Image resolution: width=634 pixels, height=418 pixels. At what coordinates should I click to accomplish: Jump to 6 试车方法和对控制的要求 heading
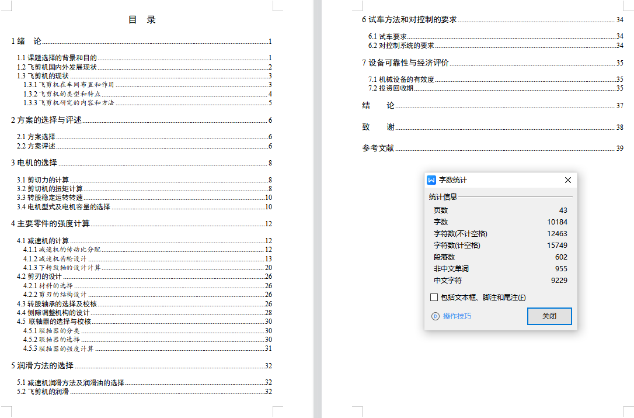tap(409, 19)
